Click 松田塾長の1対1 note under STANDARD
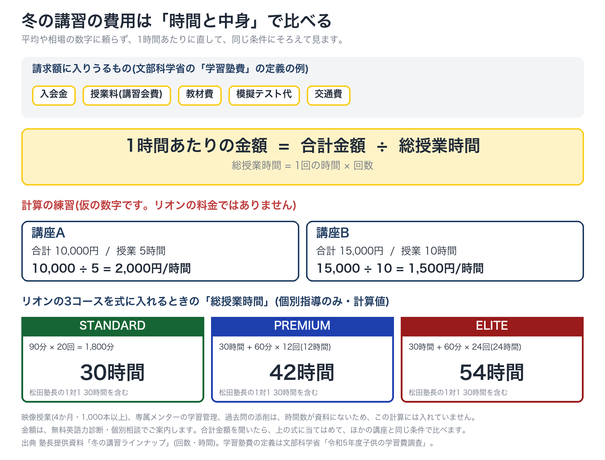 [79, 392]
